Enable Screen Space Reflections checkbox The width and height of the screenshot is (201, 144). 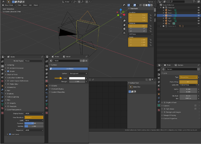(x=8, y=81)
